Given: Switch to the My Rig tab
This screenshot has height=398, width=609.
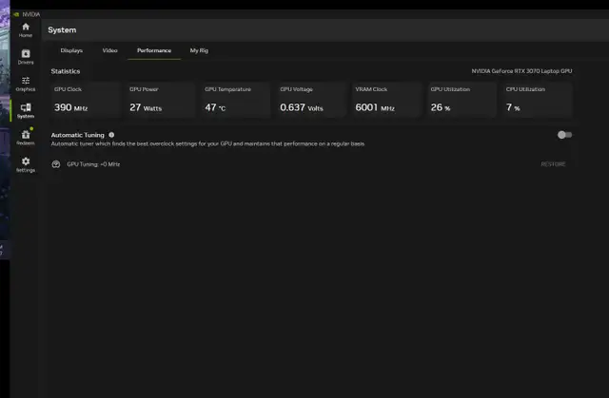Looking at the screenshot, I should (199, 50).
